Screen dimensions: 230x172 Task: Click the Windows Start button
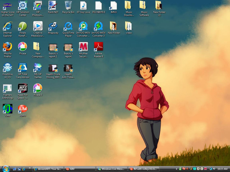[x=5, y=169]
